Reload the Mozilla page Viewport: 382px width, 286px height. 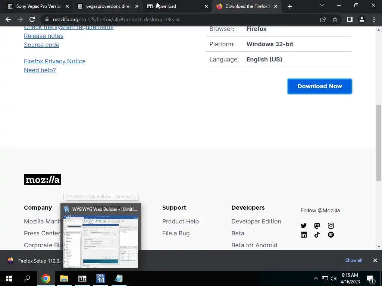(x=32, y=19)
